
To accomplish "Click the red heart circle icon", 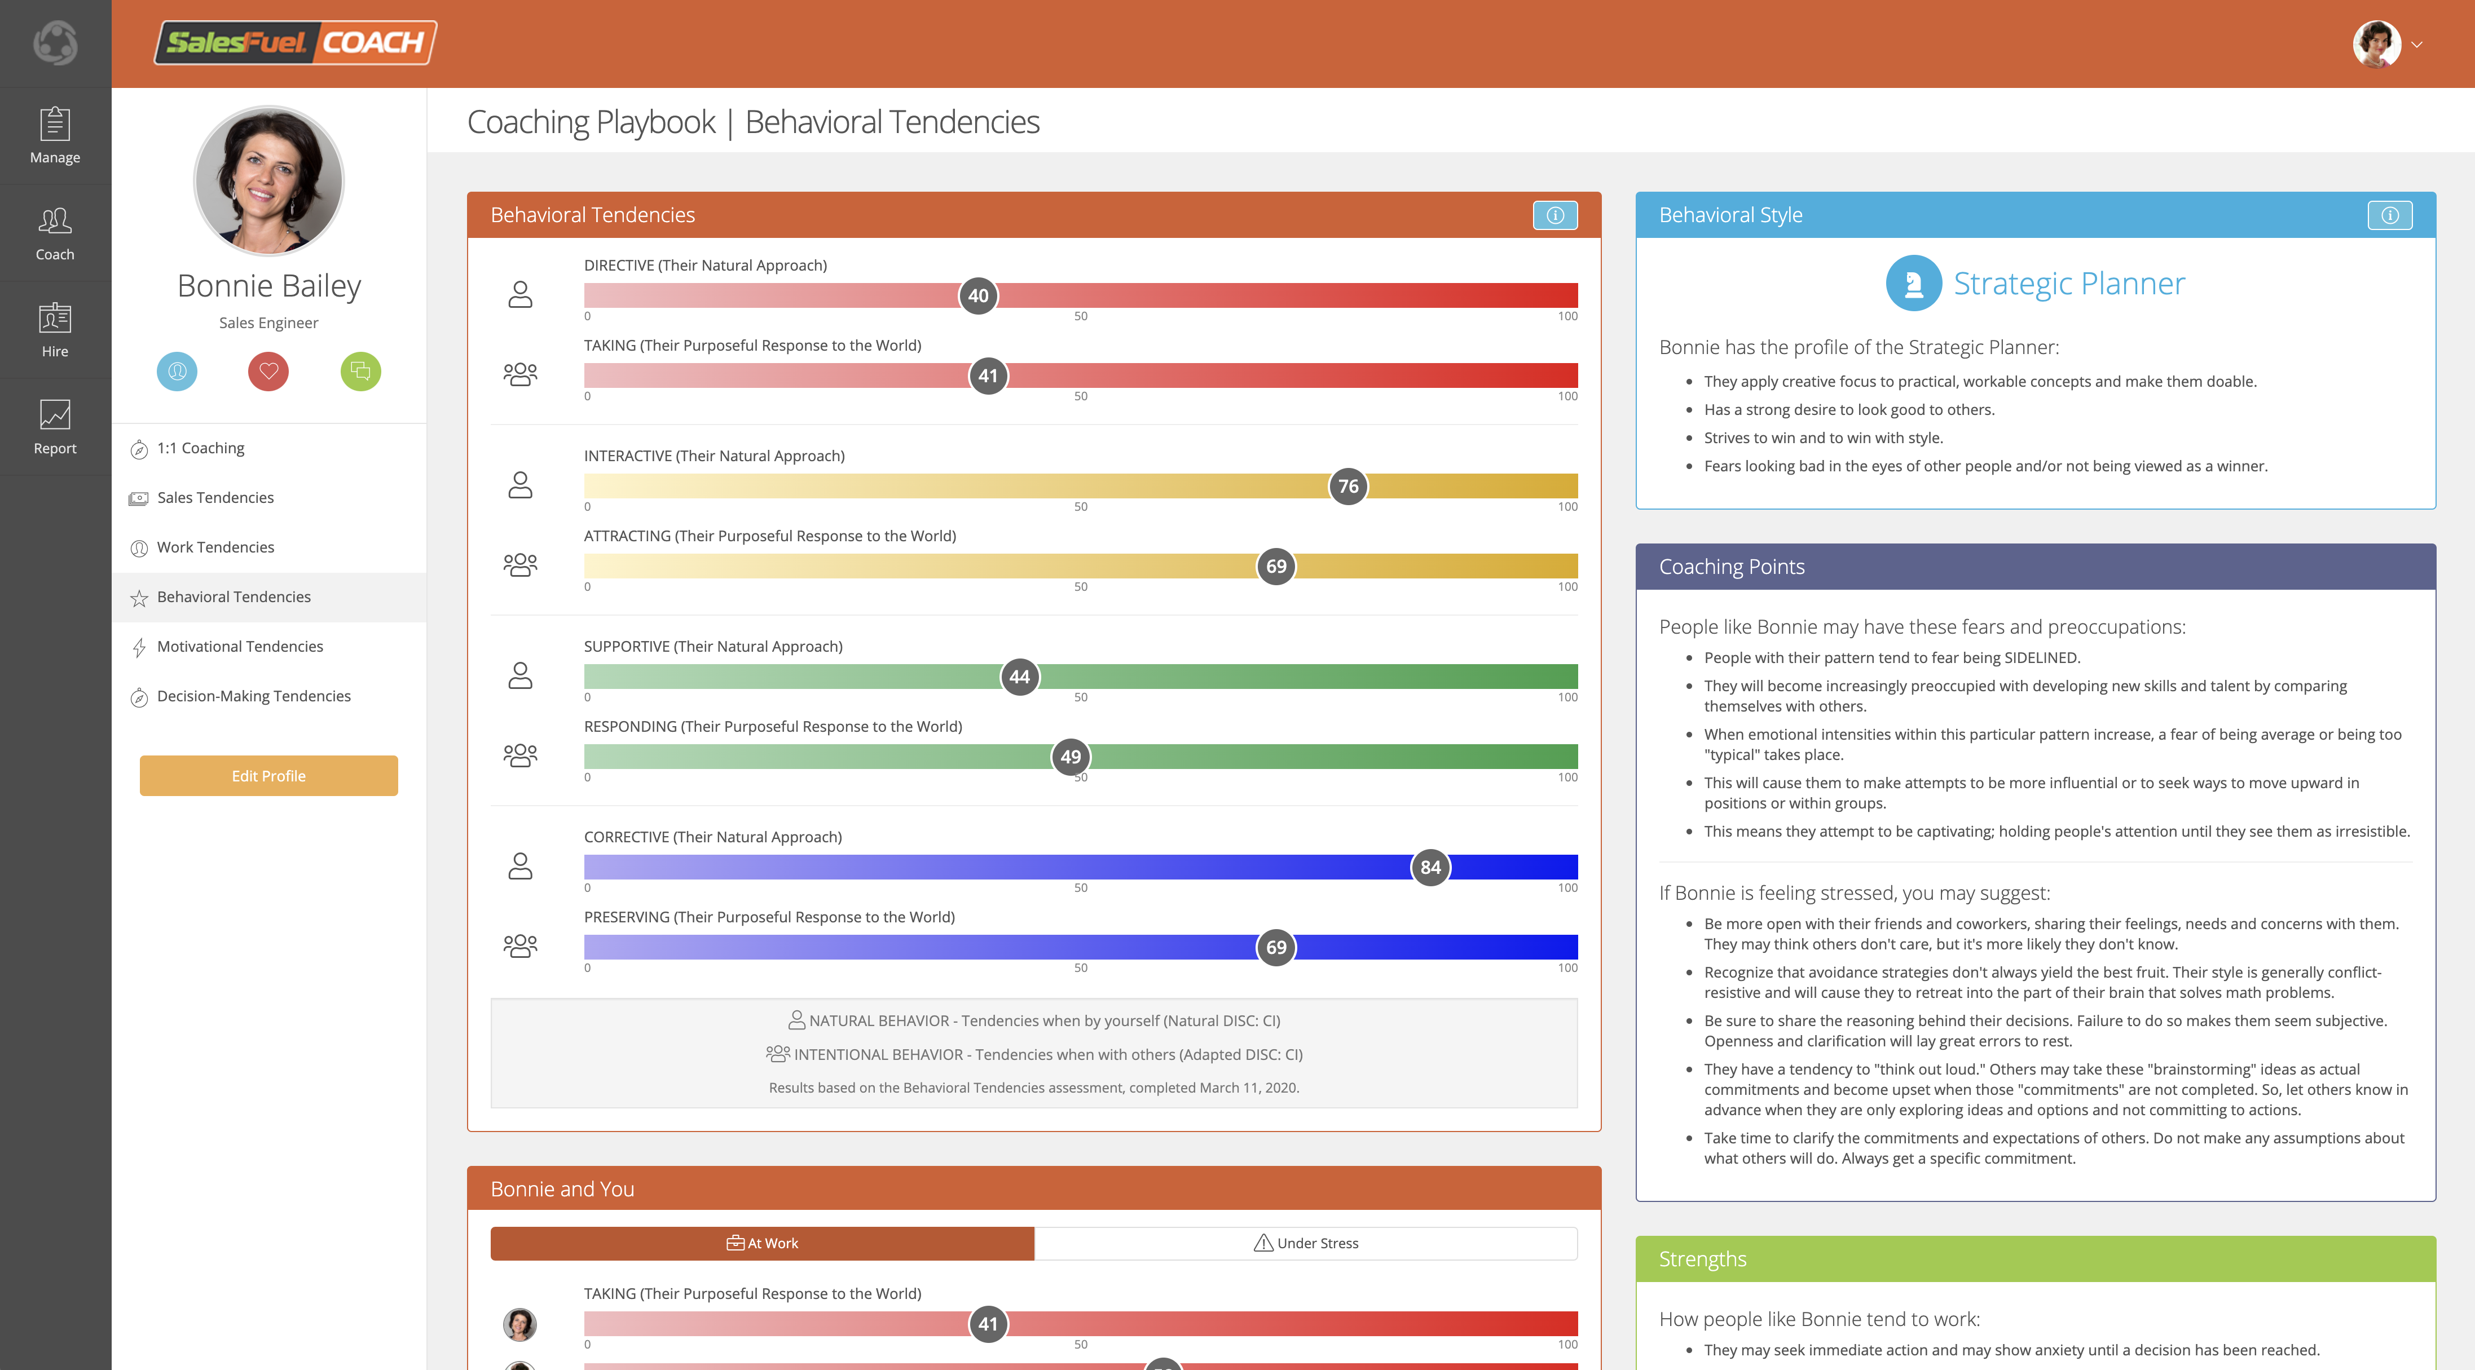I will pyautogui.click(x=268, y=372).
